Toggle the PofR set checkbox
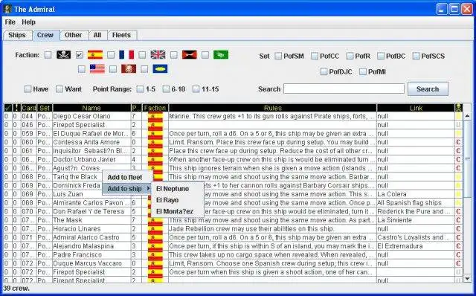 click(x=350, y=56)
